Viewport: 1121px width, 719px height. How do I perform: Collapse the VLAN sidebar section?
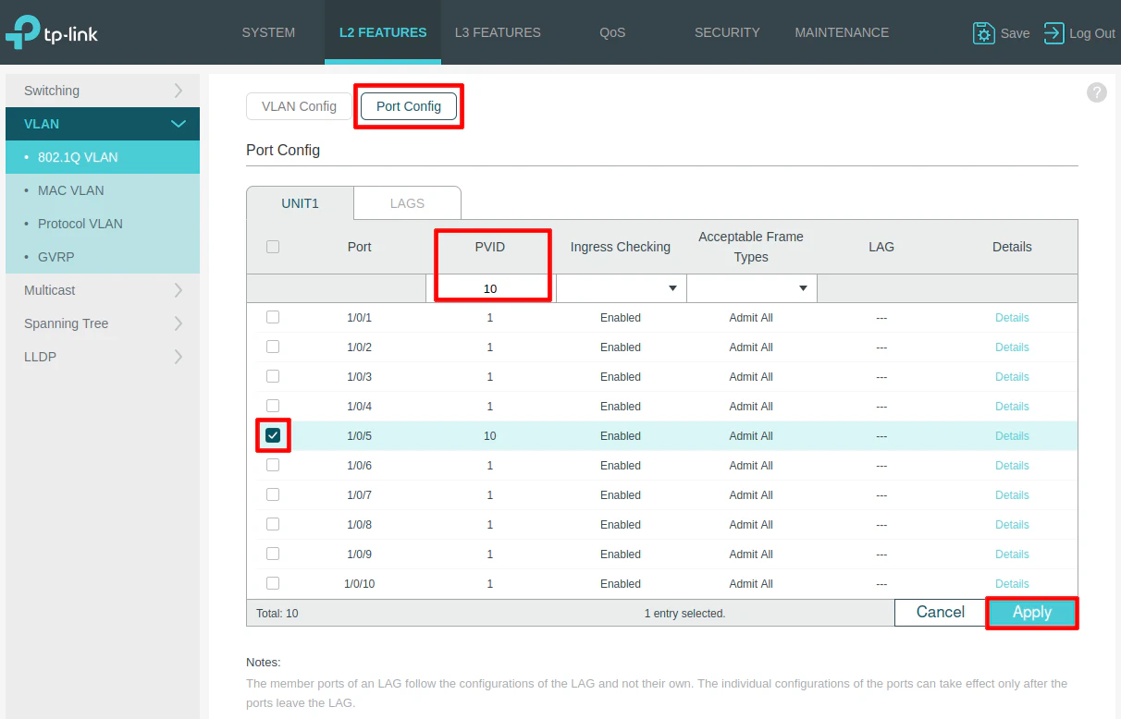pos(103,124)
